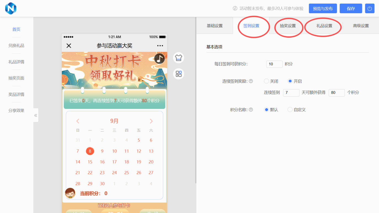
Task: Open the grid components icon
Action: point(178,74)
